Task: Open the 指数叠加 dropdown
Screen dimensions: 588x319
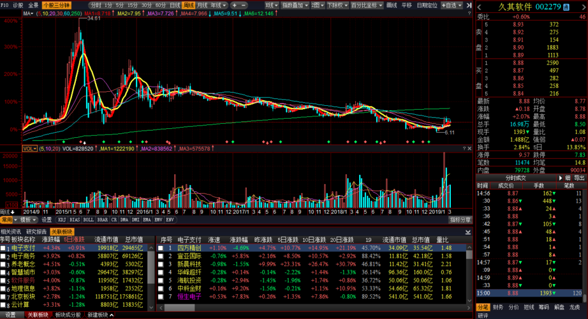Action: (x=295, y=5)
